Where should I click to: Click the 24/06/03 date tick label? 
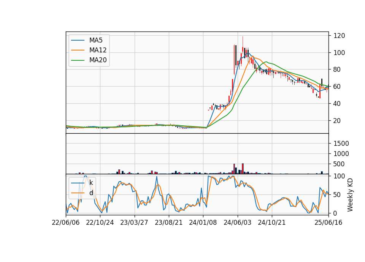tap(237, 223)
